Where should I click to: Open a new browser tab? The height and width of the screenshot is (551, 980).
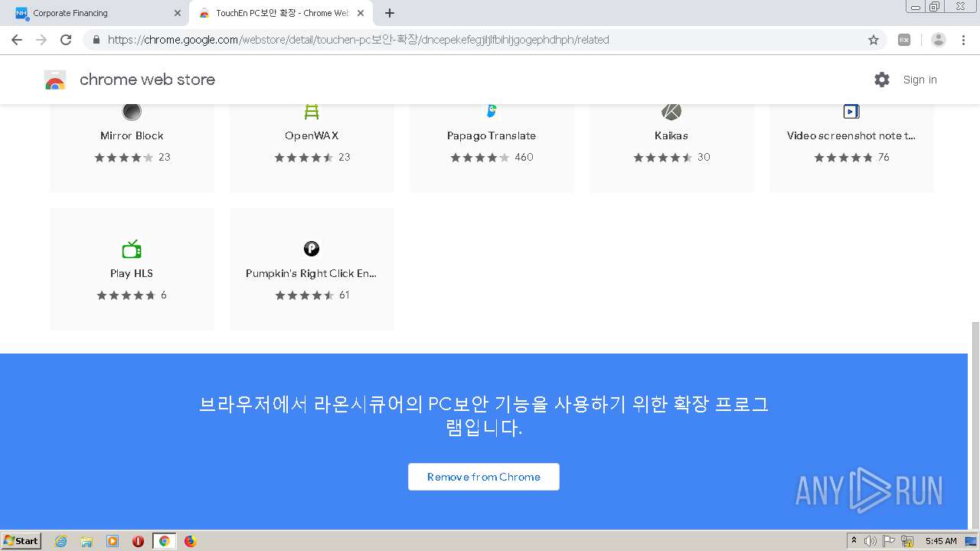click(x=390, y=13)
